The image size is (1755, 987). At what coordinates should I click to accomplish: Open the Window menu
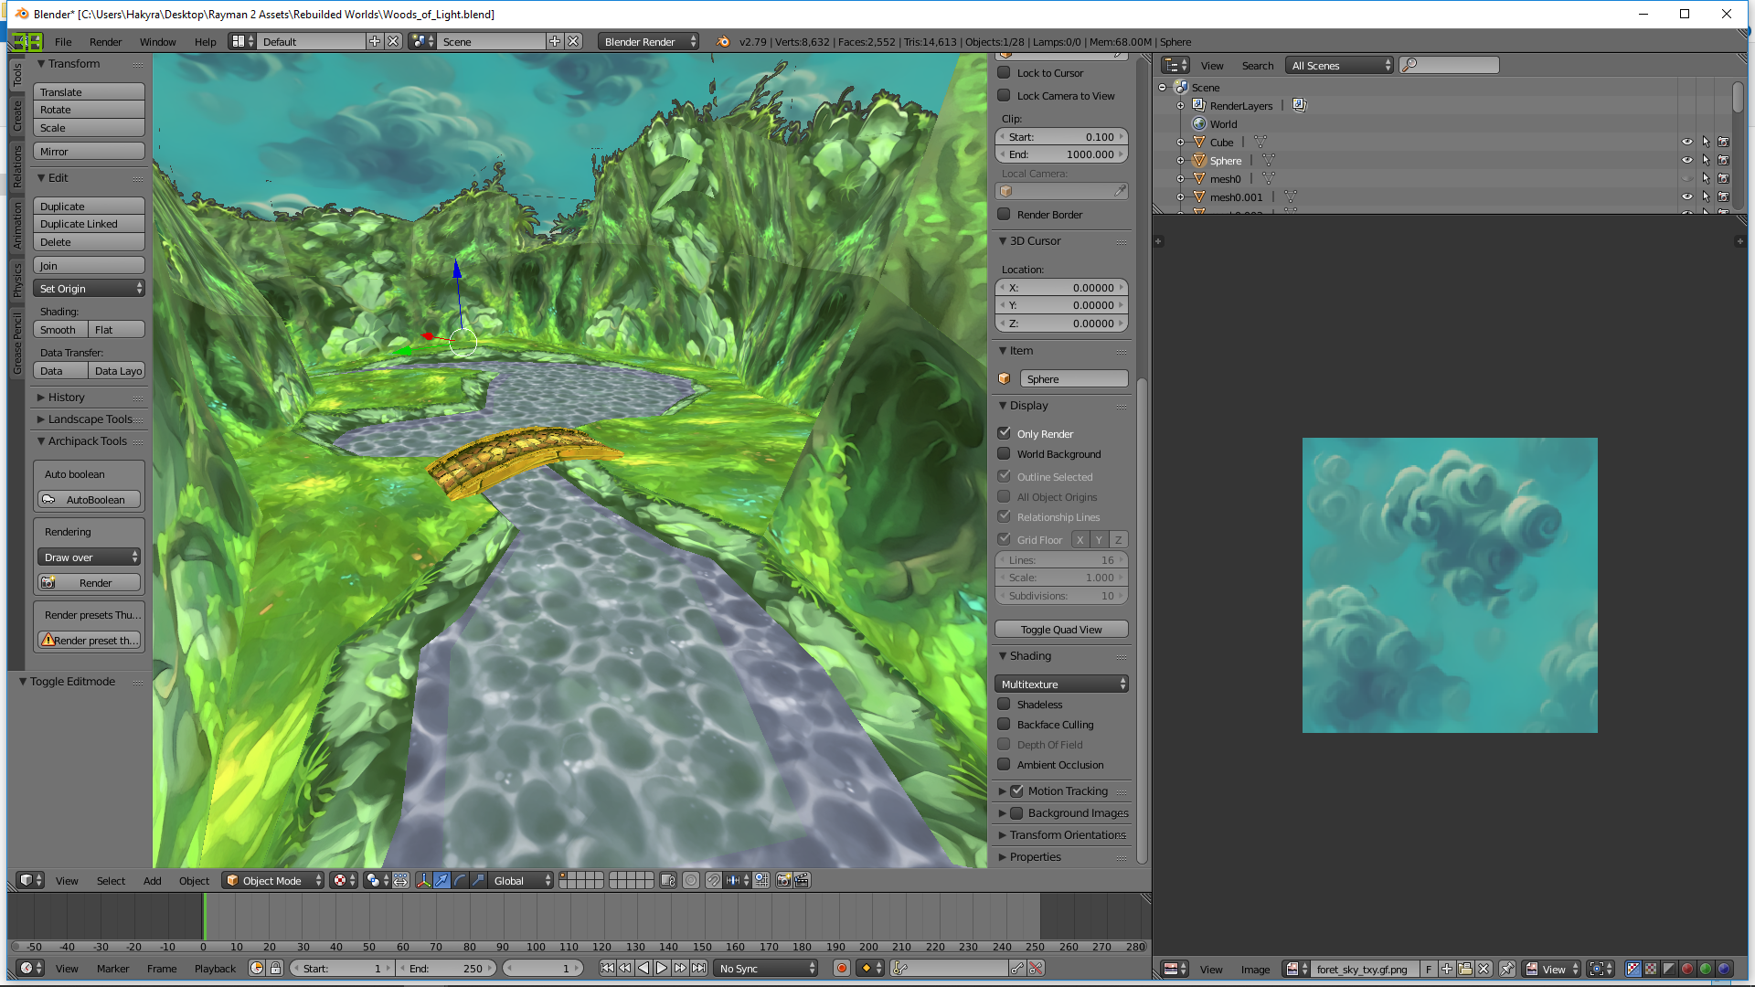tap(157, 41)
